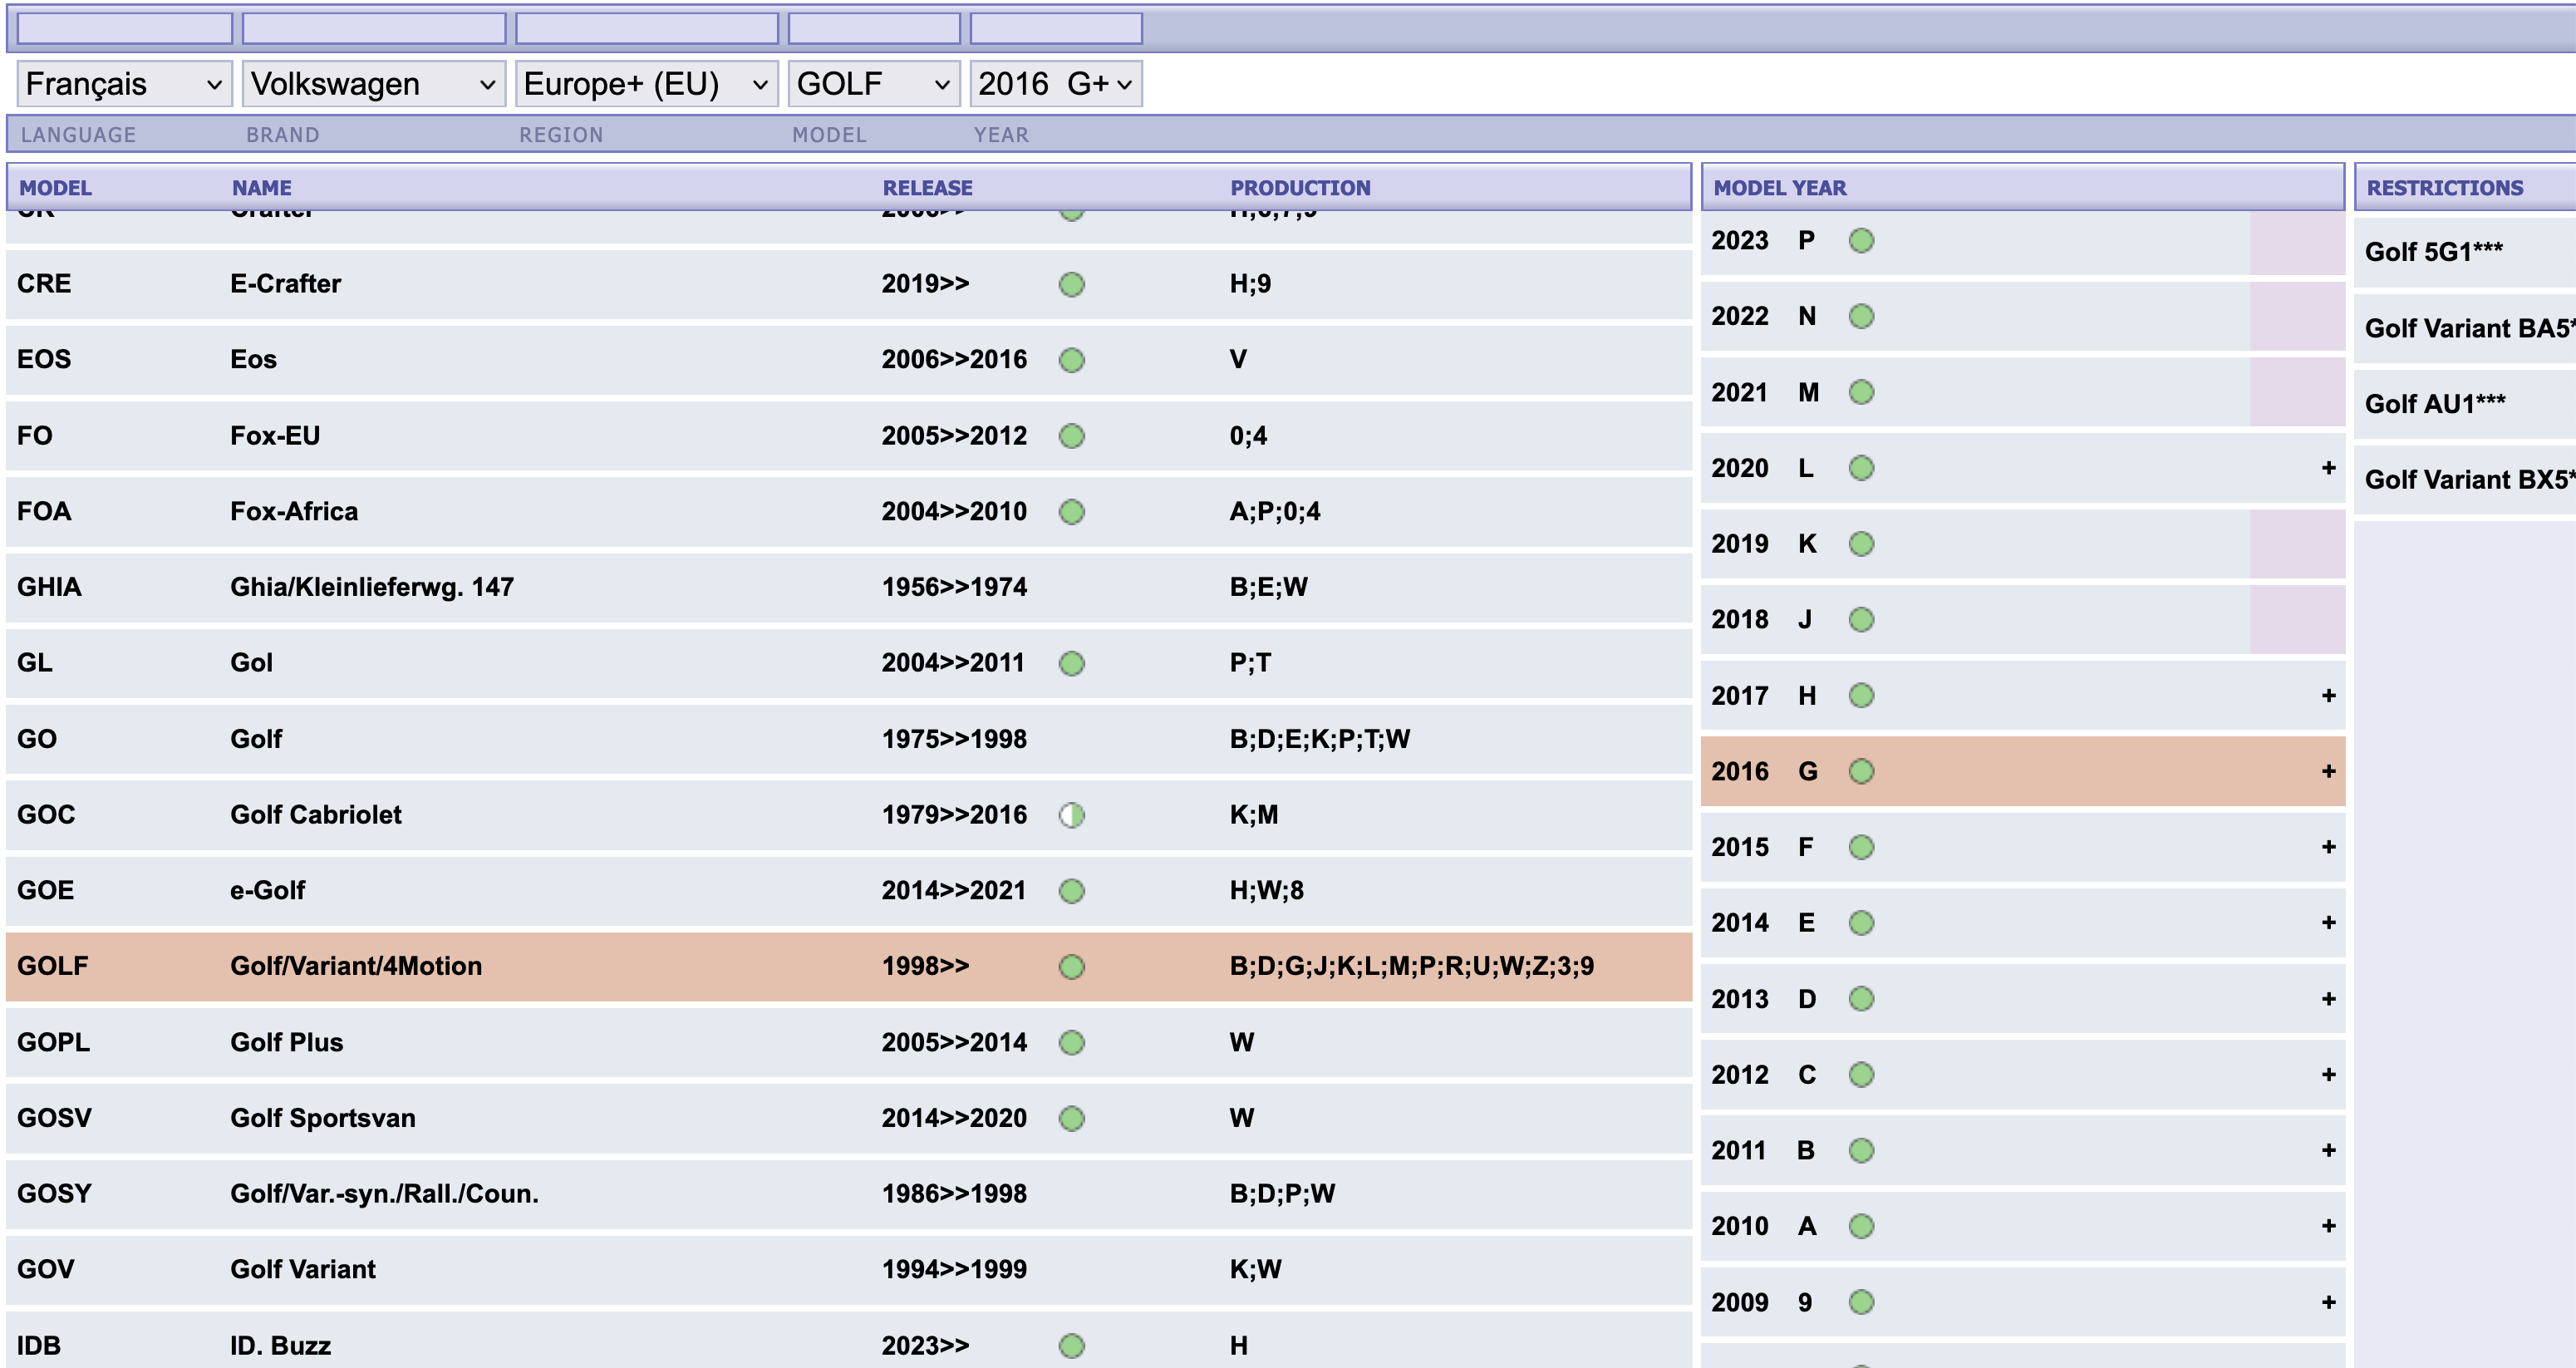Click the empty field above the region dropdown
The width and height of the screenshot is (2576, 1368).
[646, 29]
